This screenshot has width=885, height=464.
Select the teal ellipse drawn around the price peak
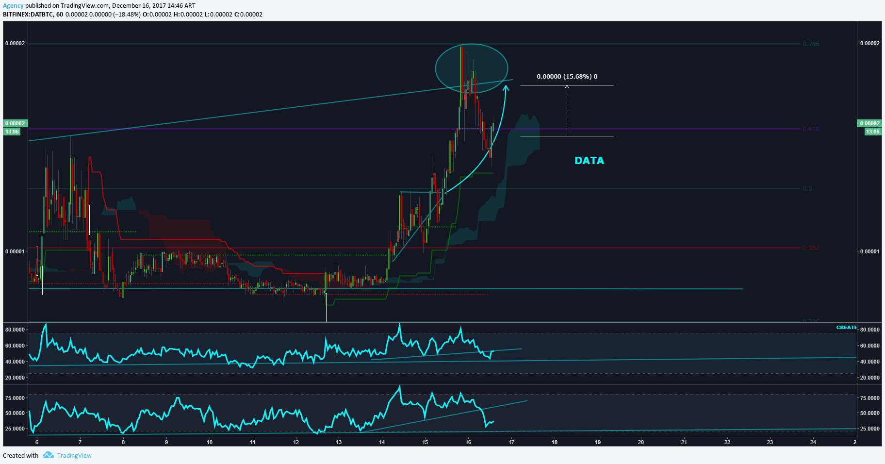[x=472, y=68]
